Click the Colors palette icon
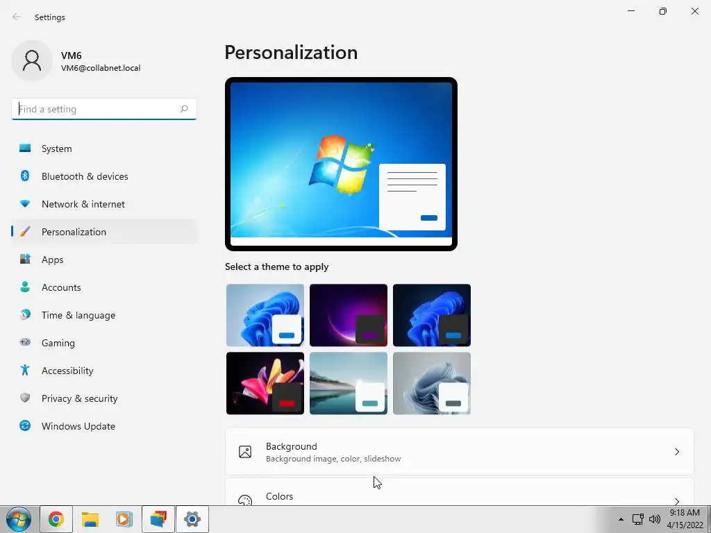This screenshot has height=533, width=711. pos(245,500)
